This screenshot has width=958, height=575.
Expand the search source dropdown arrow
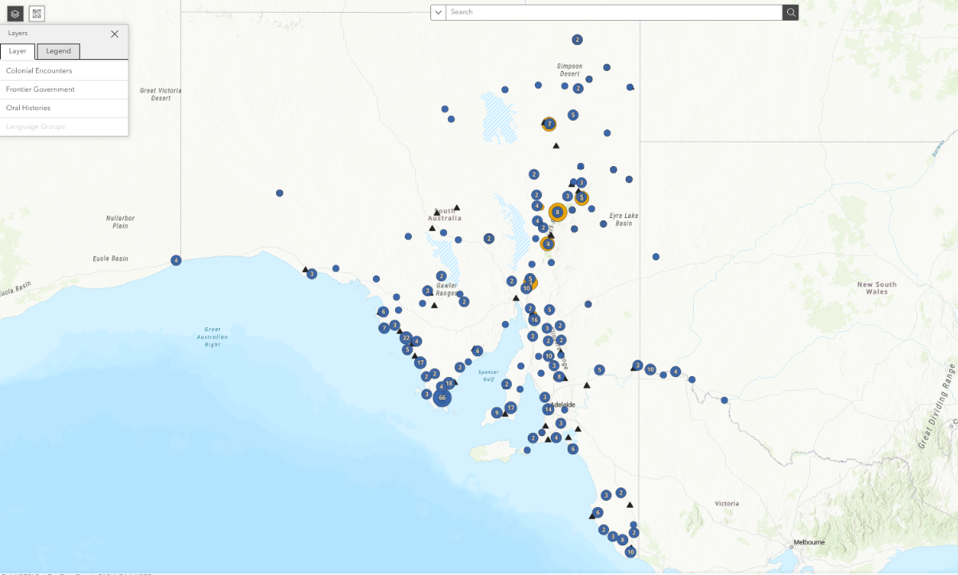(438, 12)
